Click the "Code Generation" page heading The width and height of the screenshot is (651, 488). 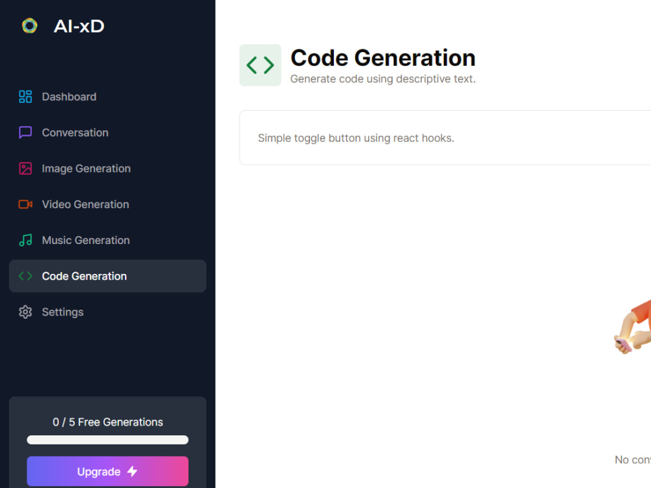tap(383, 58)
